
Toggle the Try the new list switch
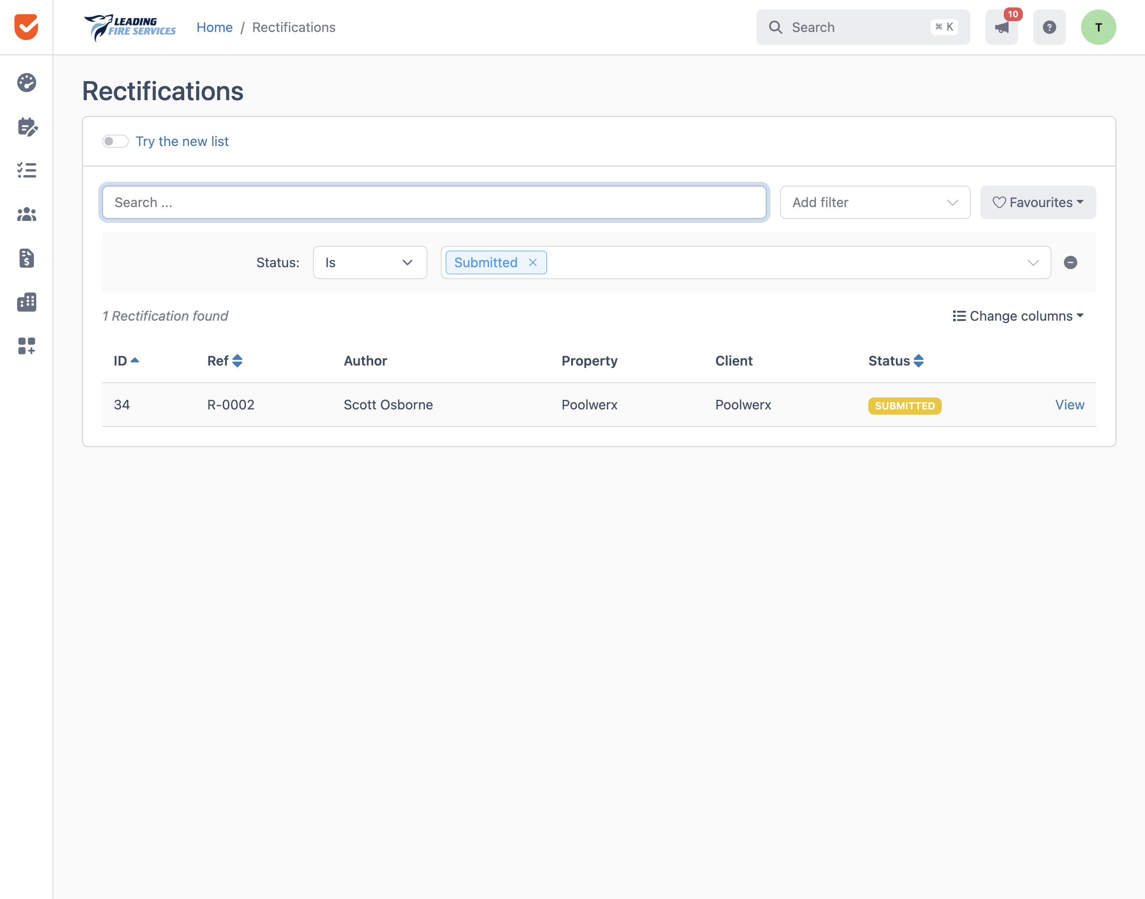[x=115, y=141]
